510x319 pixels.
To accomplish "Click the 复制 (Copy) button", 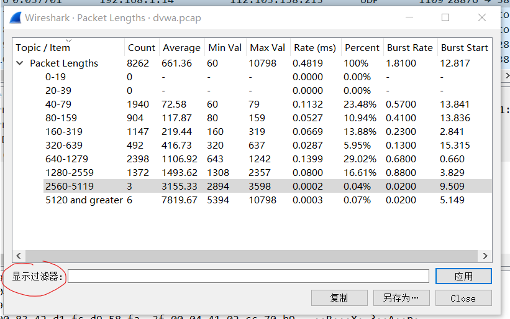I will pyautogui.click(x=339, y=298).
